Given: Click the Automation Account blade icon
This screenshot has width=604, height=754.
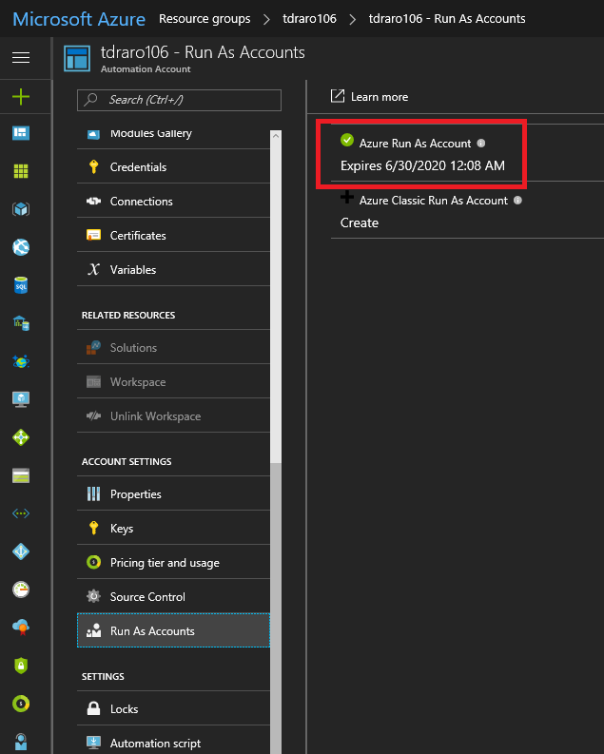Looking at the screenshot, I should 77,59.
